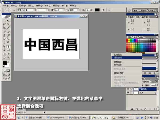The image size is (160, 120).
Task: Click the foreground color swatch in toolbox
Action: click(5, 63)
